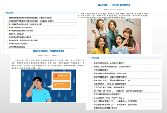Open link 民法典基本原则解读与法律适用
The image size is (167, 113).
point(20,37)
